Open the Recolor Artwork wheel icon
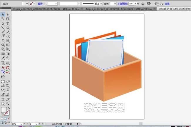Screen dimensions: 191x127 pyautogui.click(x=143, y=4)
